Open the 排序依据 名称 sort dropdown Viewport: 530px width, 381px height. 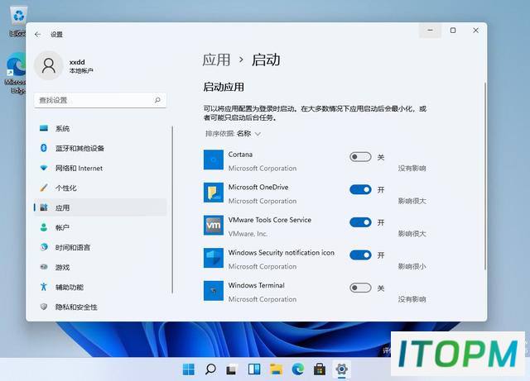(233, 134)
